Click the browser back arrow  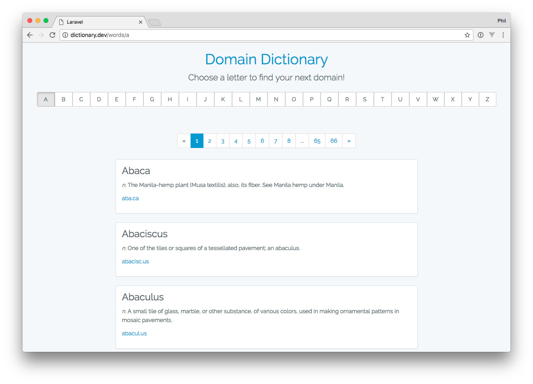[30, 35]
